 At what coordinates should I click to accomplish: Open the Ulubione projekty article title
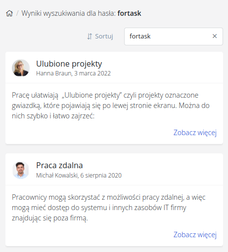(x=69, y=64)
